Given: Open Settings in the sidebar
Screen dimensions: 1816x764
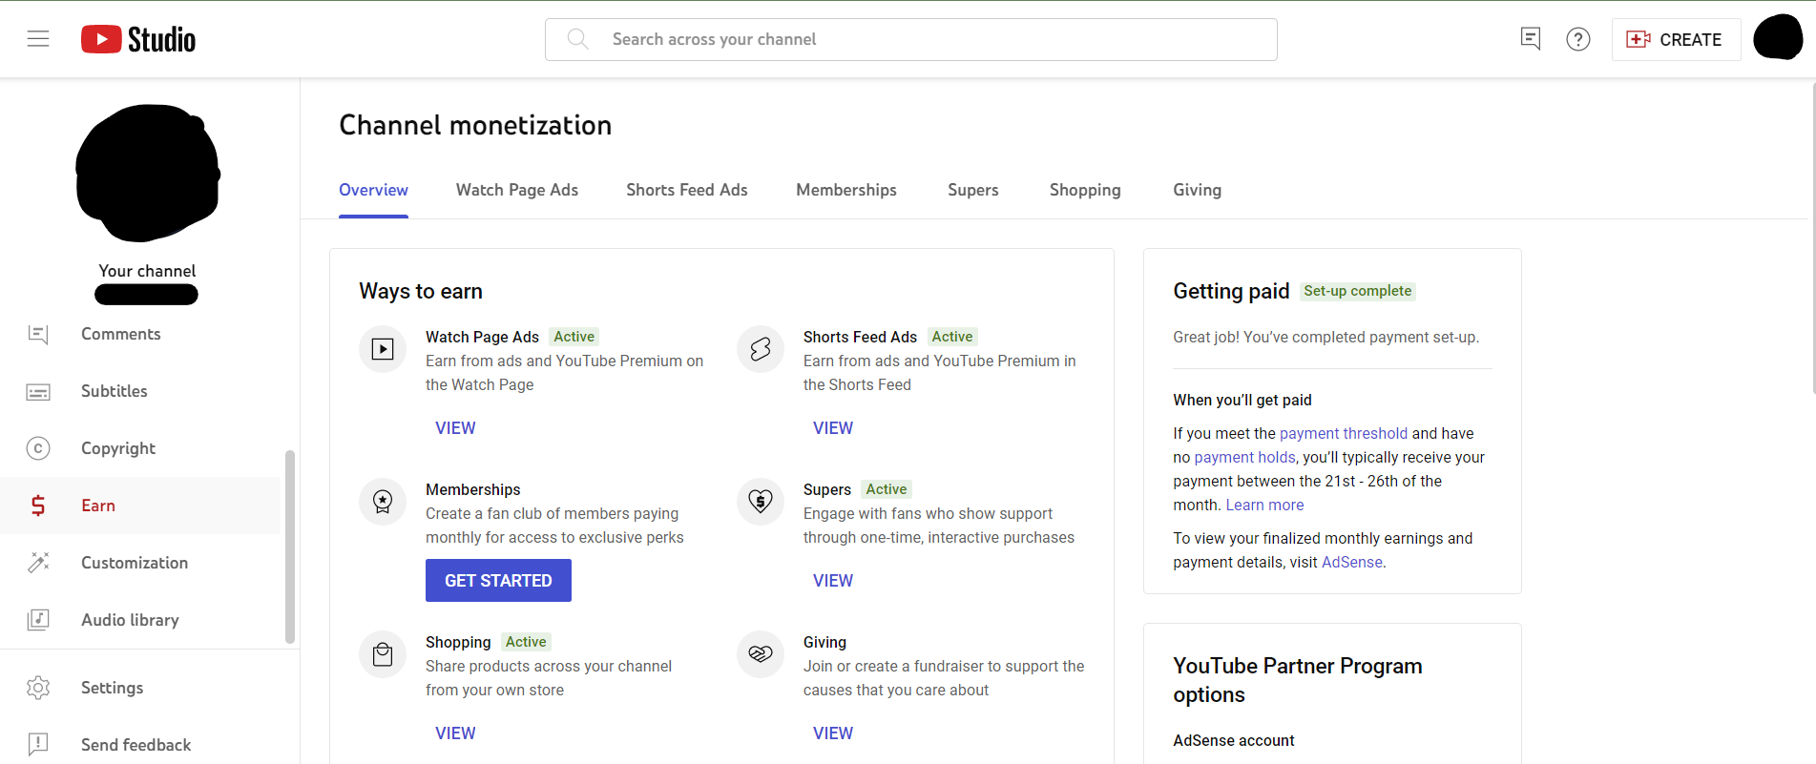Looking at the screenshot, I should 150,688.
